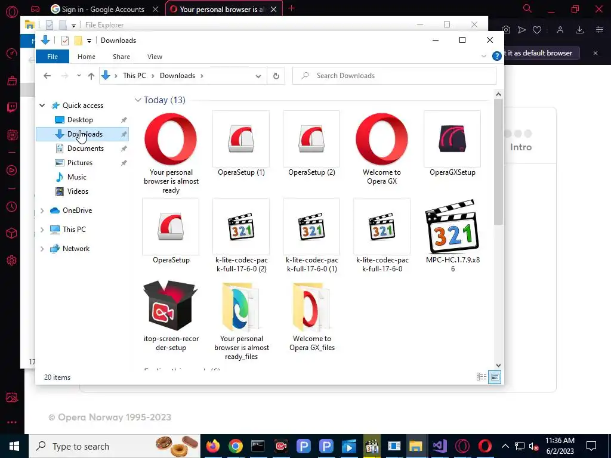The width and height of the screenshot is (611, 458).
Task: Open the OperaGXSetup file icon
Action: [x=452, y=140]
